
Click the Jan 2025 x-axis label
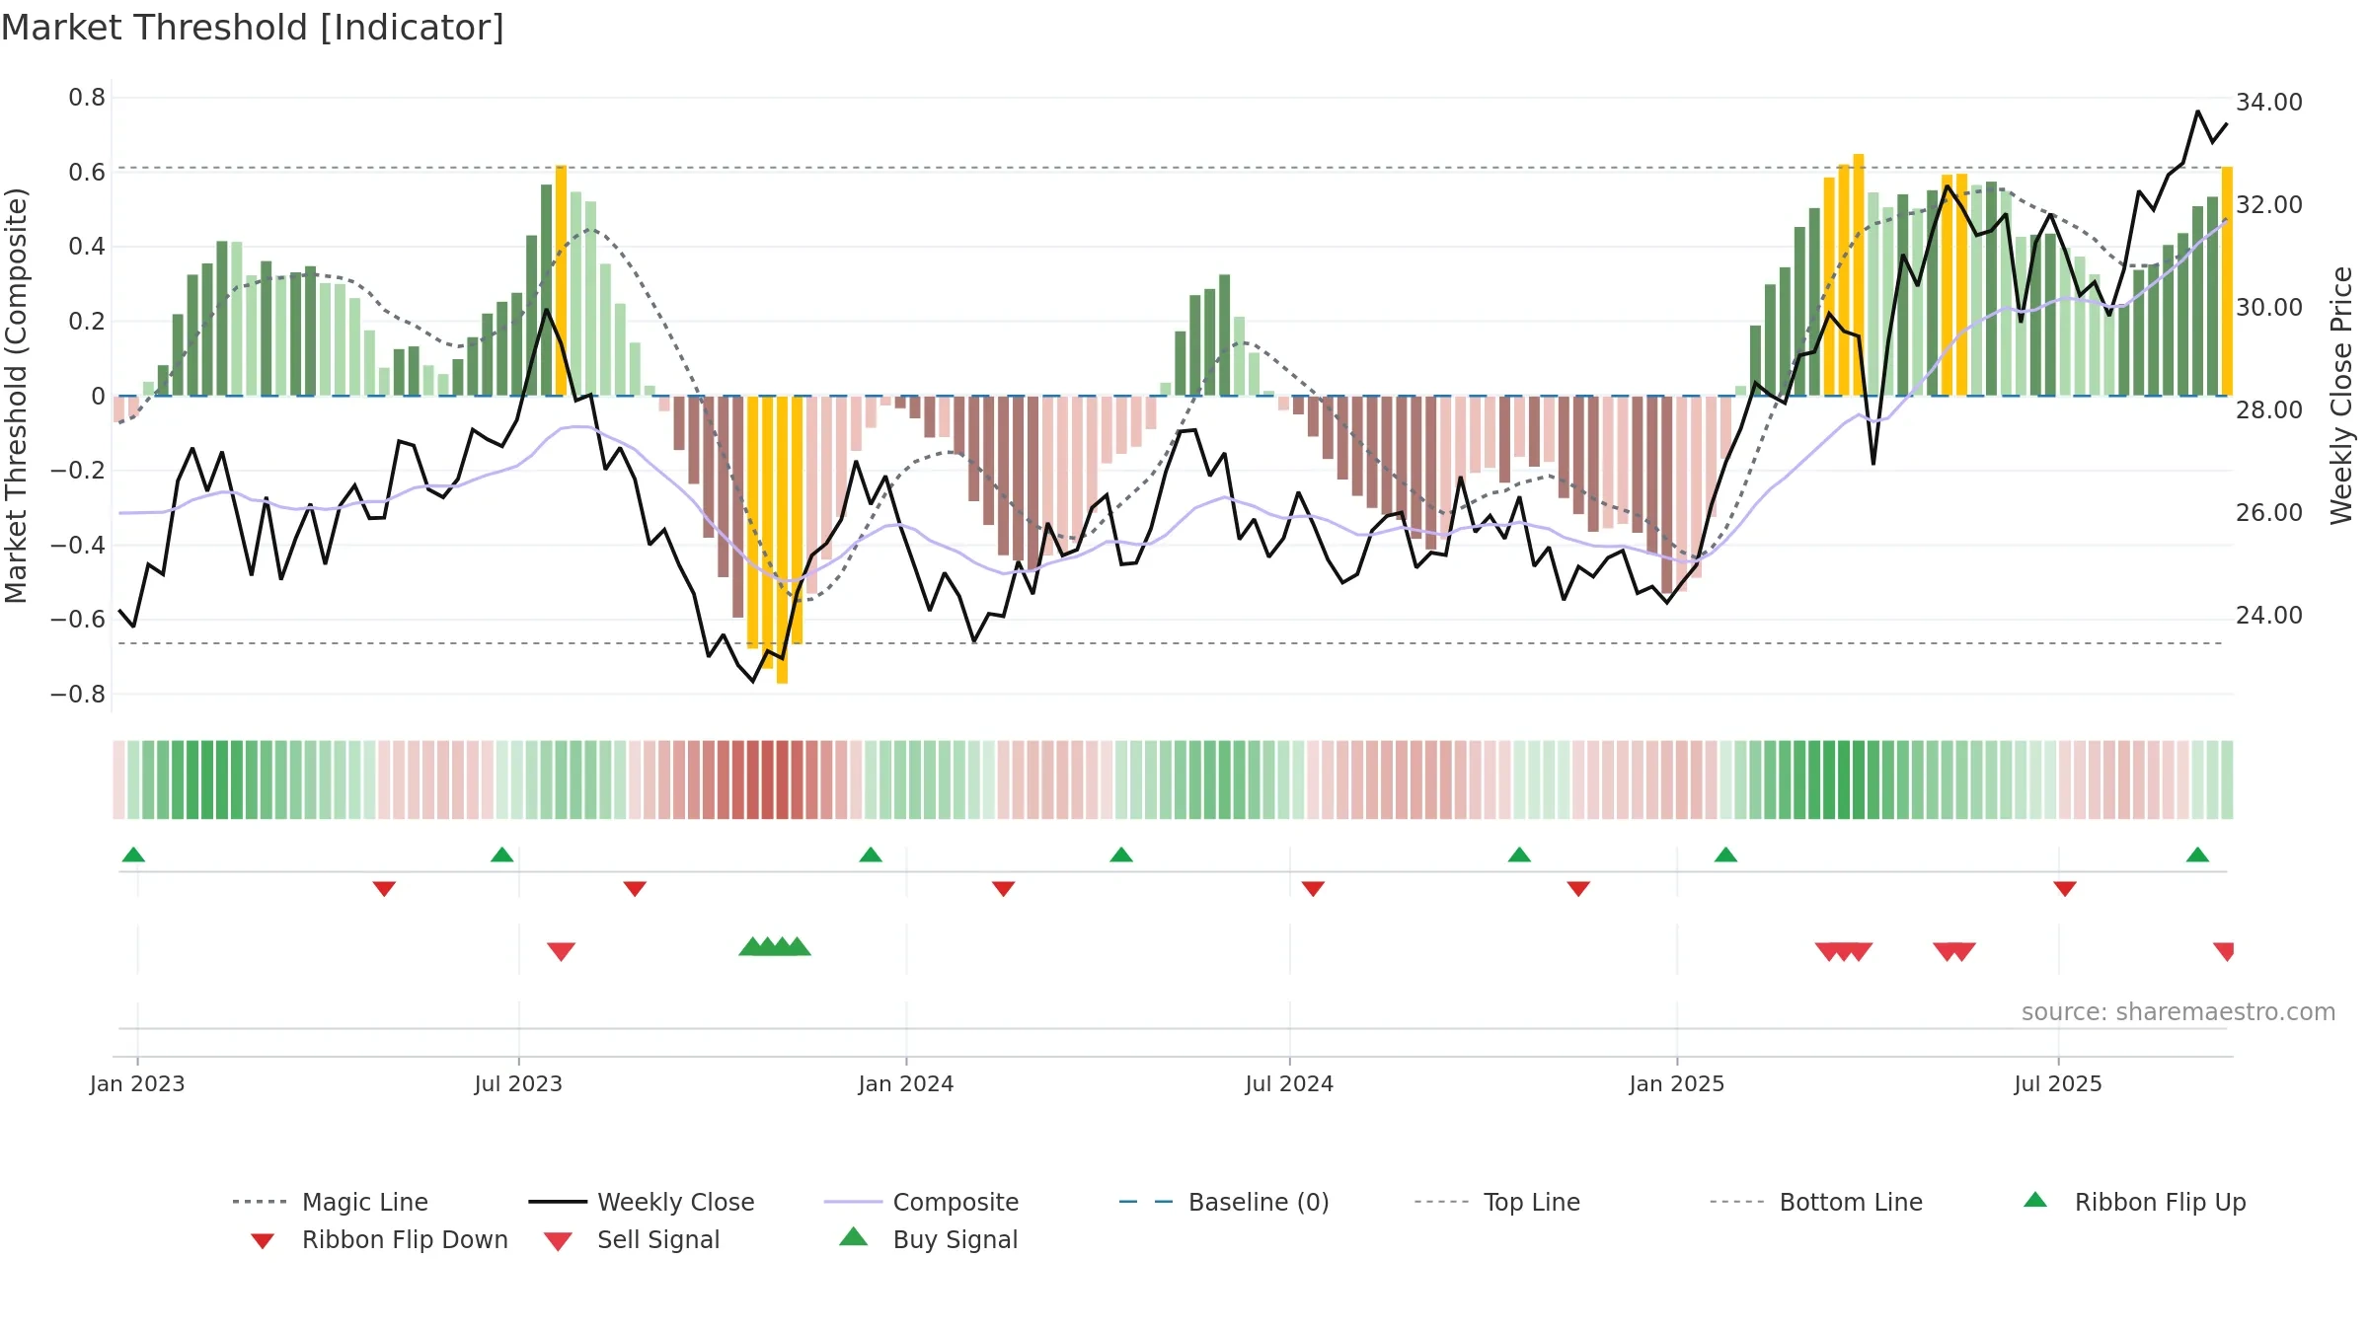1677,1083
